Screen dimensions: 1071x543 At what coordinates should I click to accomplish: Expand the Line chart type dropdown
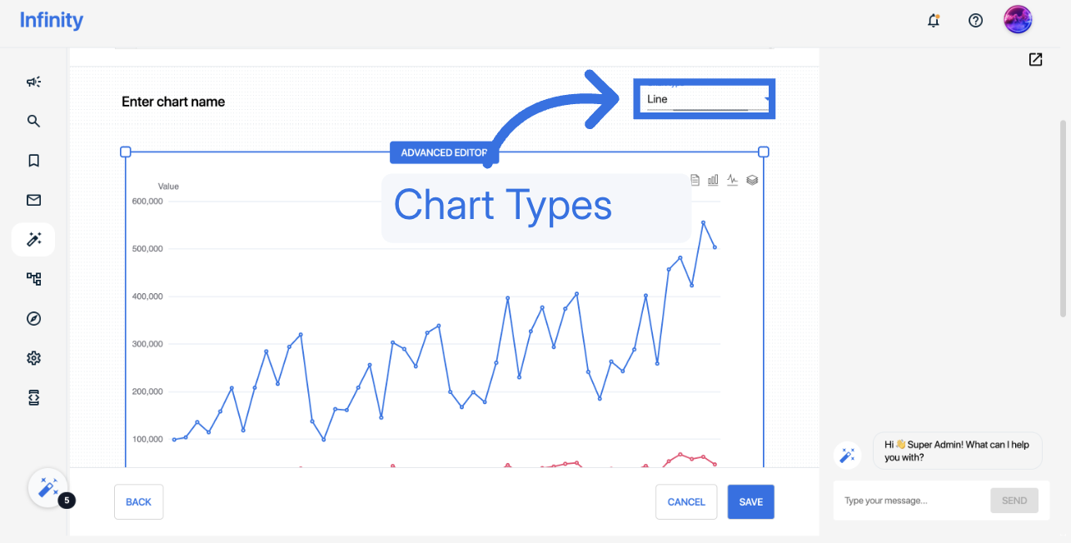click(x=706, y=99)
